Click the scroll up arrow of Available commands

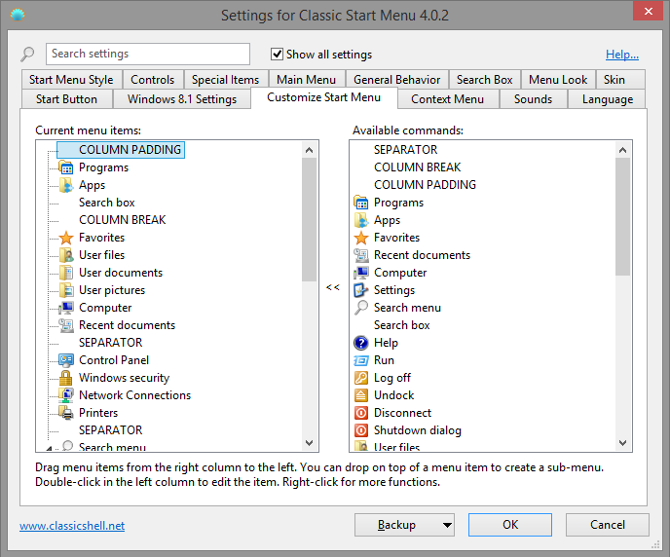point(622,150)
